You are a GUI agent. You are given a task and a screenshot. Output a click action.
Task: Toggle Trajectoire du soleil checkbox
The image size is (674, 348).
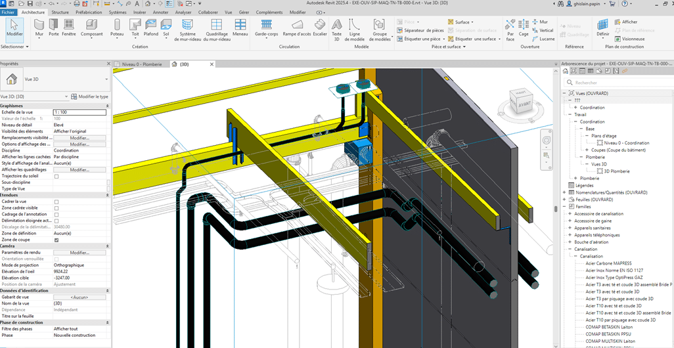tap(56, 176)
